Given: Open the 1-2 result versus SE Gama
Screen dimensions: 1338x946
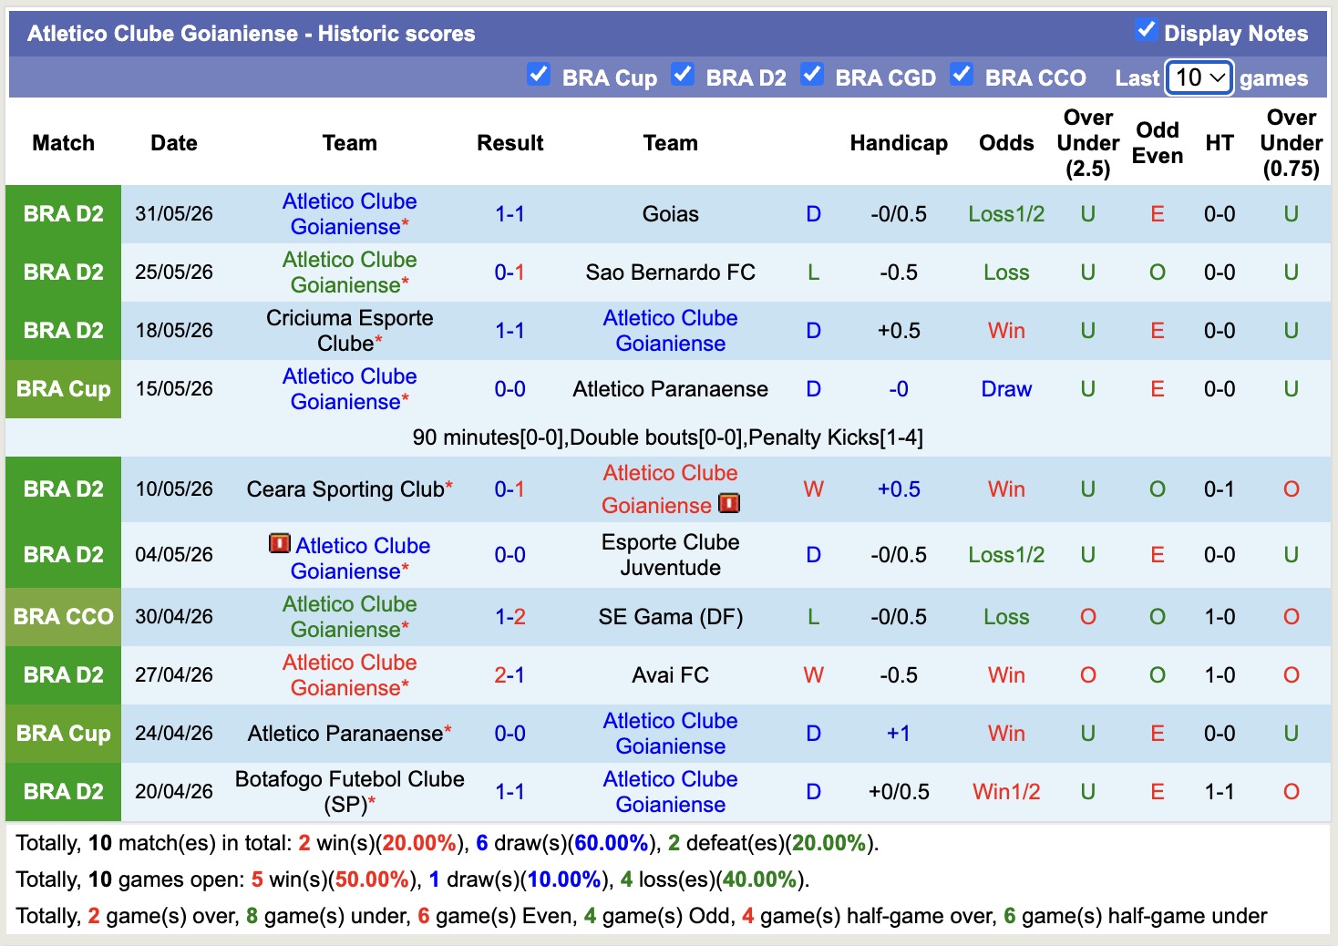Looking at the screenshot, I should 509,617.
